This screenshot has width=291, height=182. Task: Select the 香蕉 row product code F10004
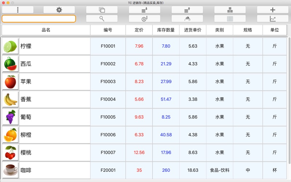(108, 99)
